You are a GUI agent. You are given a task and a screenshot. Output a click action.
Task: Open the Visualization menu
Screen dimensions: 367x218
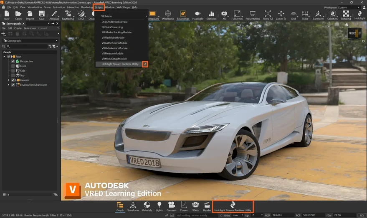click(35, 7)
